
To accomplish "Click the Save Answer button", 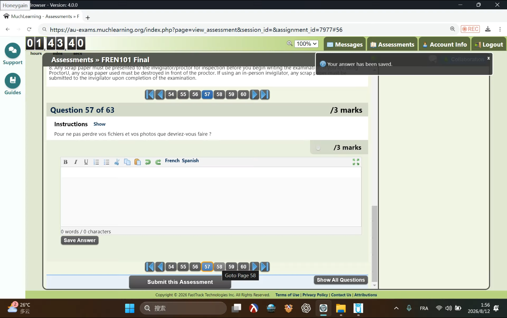I will pos(80,241).
